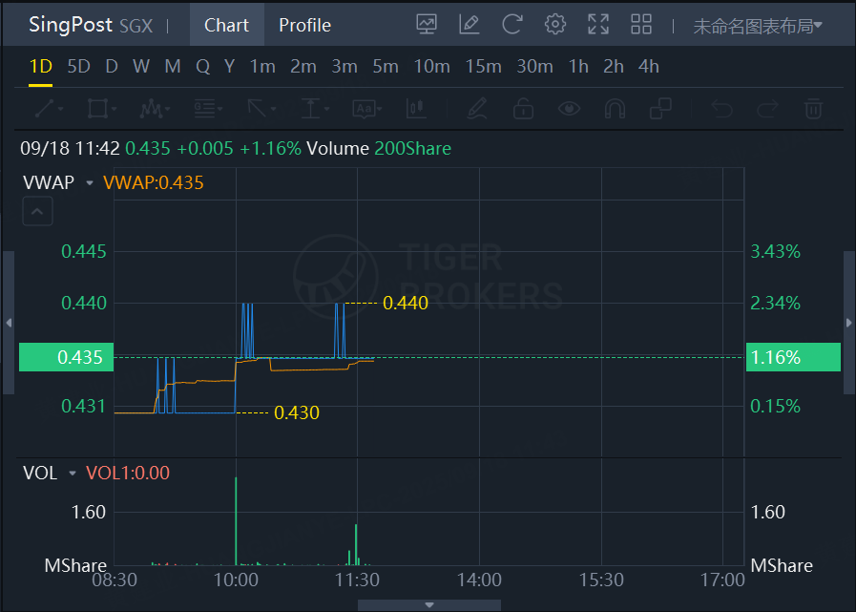Click the candlestick bar tool icon
Viewport: 856px width, 612px height.
(x=416, y=108)
